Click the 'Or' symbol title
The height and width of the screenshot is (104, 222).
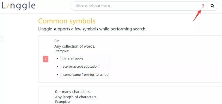click(56, 41)
